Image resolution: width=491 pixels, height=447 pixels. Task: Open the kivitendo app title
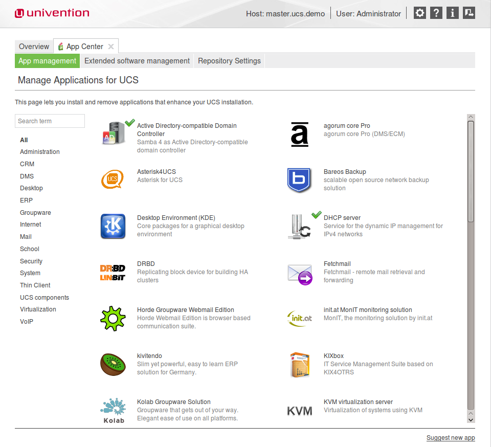149,355
